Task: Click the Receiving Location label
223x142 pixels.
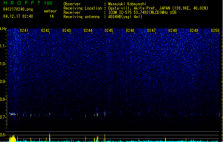Action: (83, 8)
